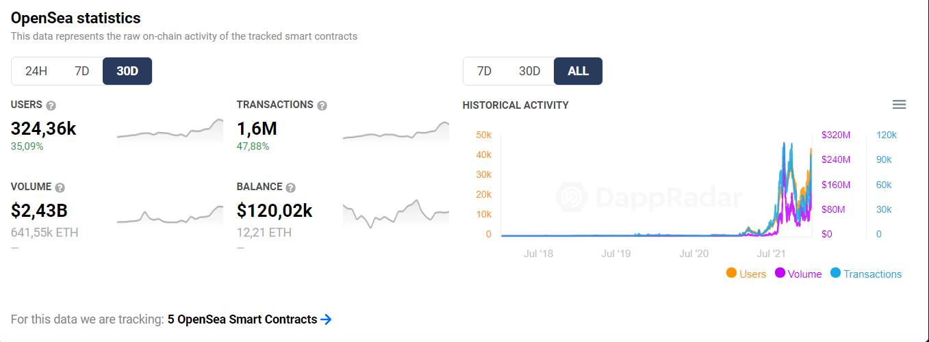
Task: Select the 24H statistics period
Action: (x=36, y=71)
